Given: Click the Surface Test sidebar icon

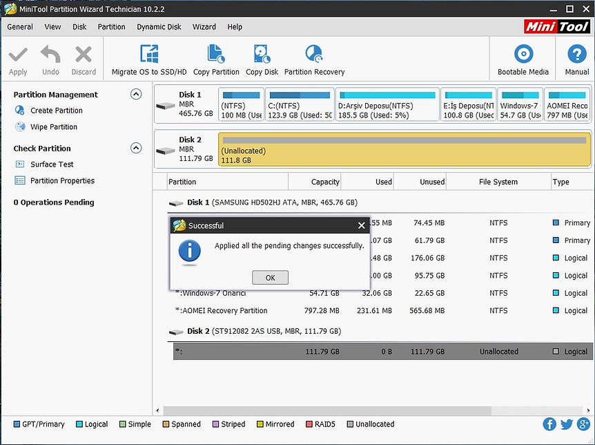Looking at the screenshot, I should tap(20, 164).
